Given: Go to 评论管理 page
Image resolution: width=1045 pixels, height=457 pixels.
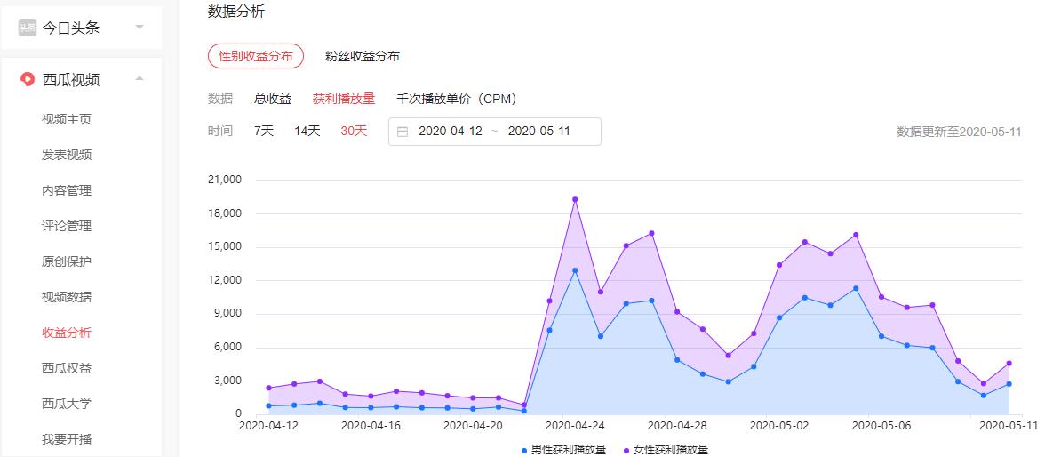Looking at the screenshot, I should (67, 226).
